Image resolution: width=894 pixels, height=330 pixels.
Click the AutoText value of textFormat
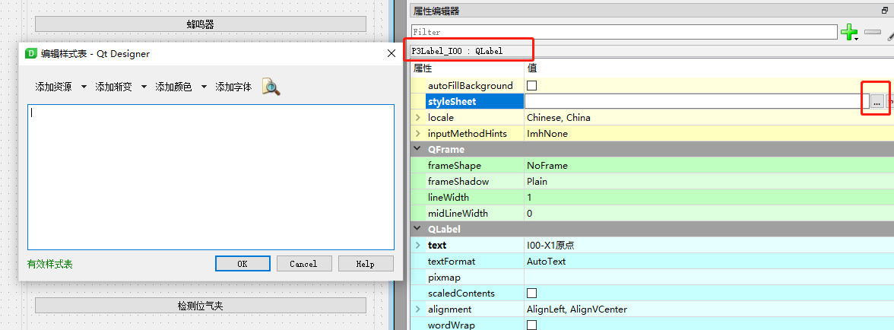coord(546,261)
